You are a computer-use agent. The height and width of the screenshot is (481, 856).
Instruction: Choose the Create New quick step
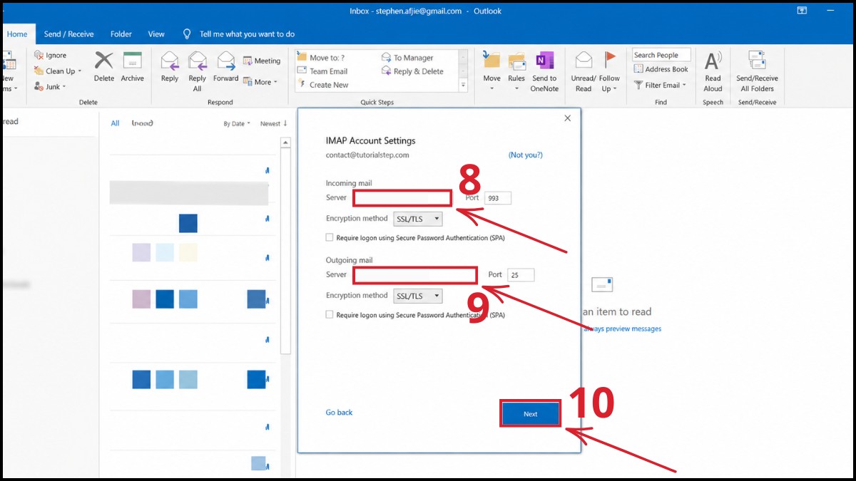tap(324, 85)
